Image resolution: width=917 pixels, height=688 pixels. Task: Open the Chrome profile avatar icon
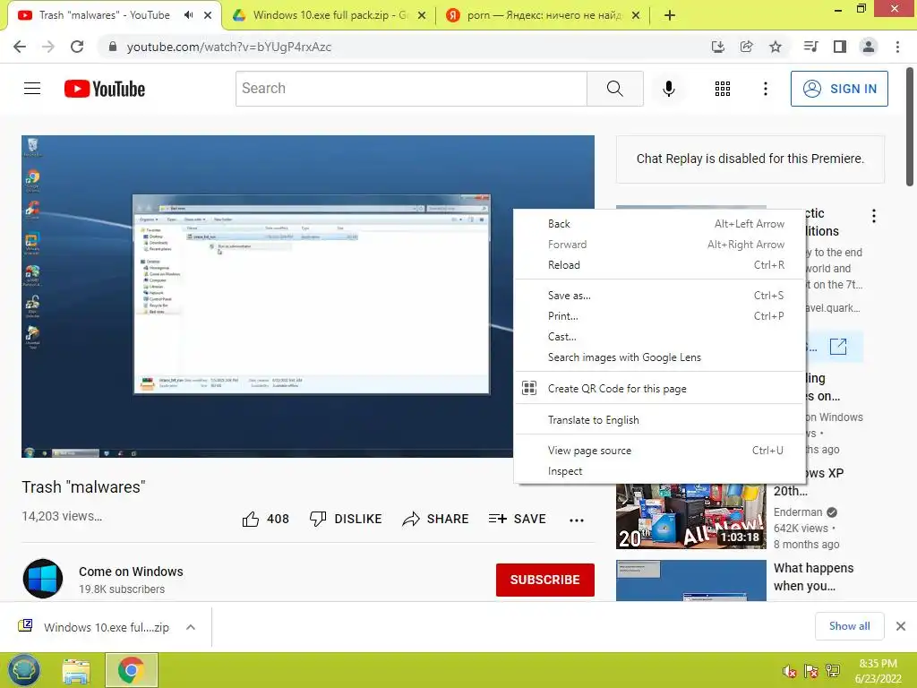coord(869,47)
